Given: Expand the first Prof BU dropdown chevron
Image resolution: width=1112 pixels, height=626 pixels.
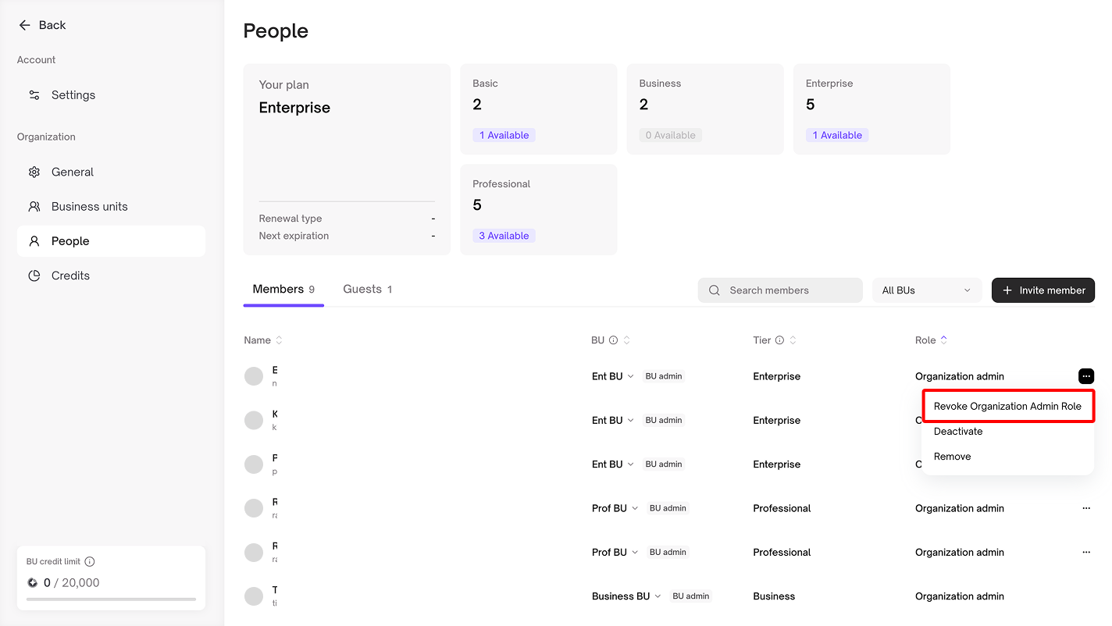Looking at the screenshot, I should [634, 508].
